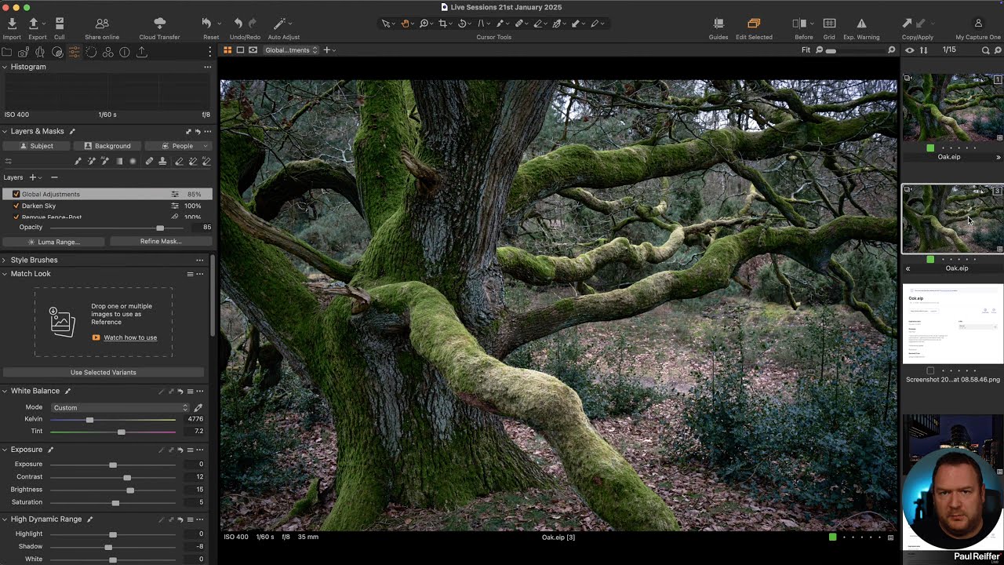Collapse the Histogram panel
1004x565 pixels.
5,67
